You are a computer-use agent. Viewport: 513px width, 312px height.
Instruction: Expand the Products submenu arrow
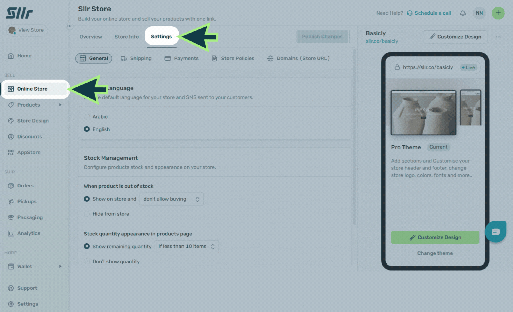[60, 105]
